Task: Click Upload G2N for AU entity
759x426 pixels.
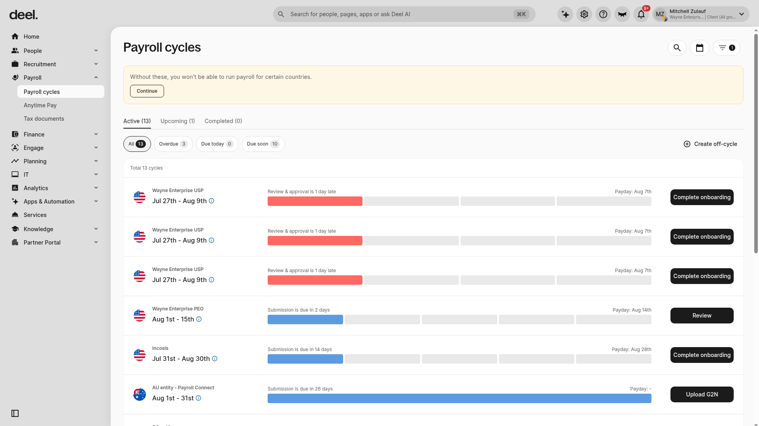Action: click(x=702, y=394)
